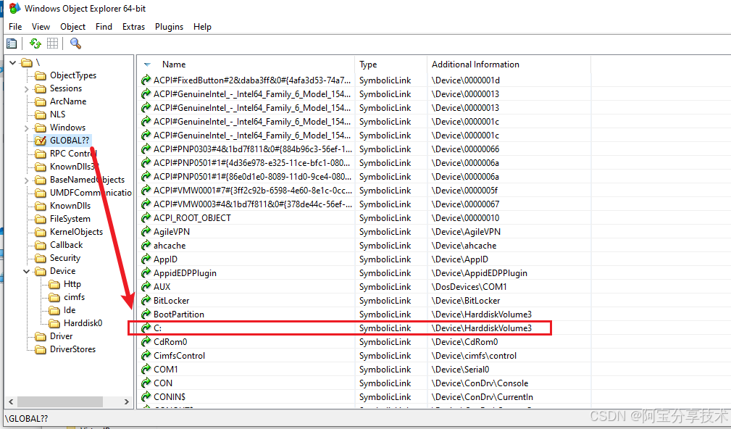This screenshot has width=731, height=429.
Task: Click symbolic link icon of AgileVPN row
Action: (146, 232)
